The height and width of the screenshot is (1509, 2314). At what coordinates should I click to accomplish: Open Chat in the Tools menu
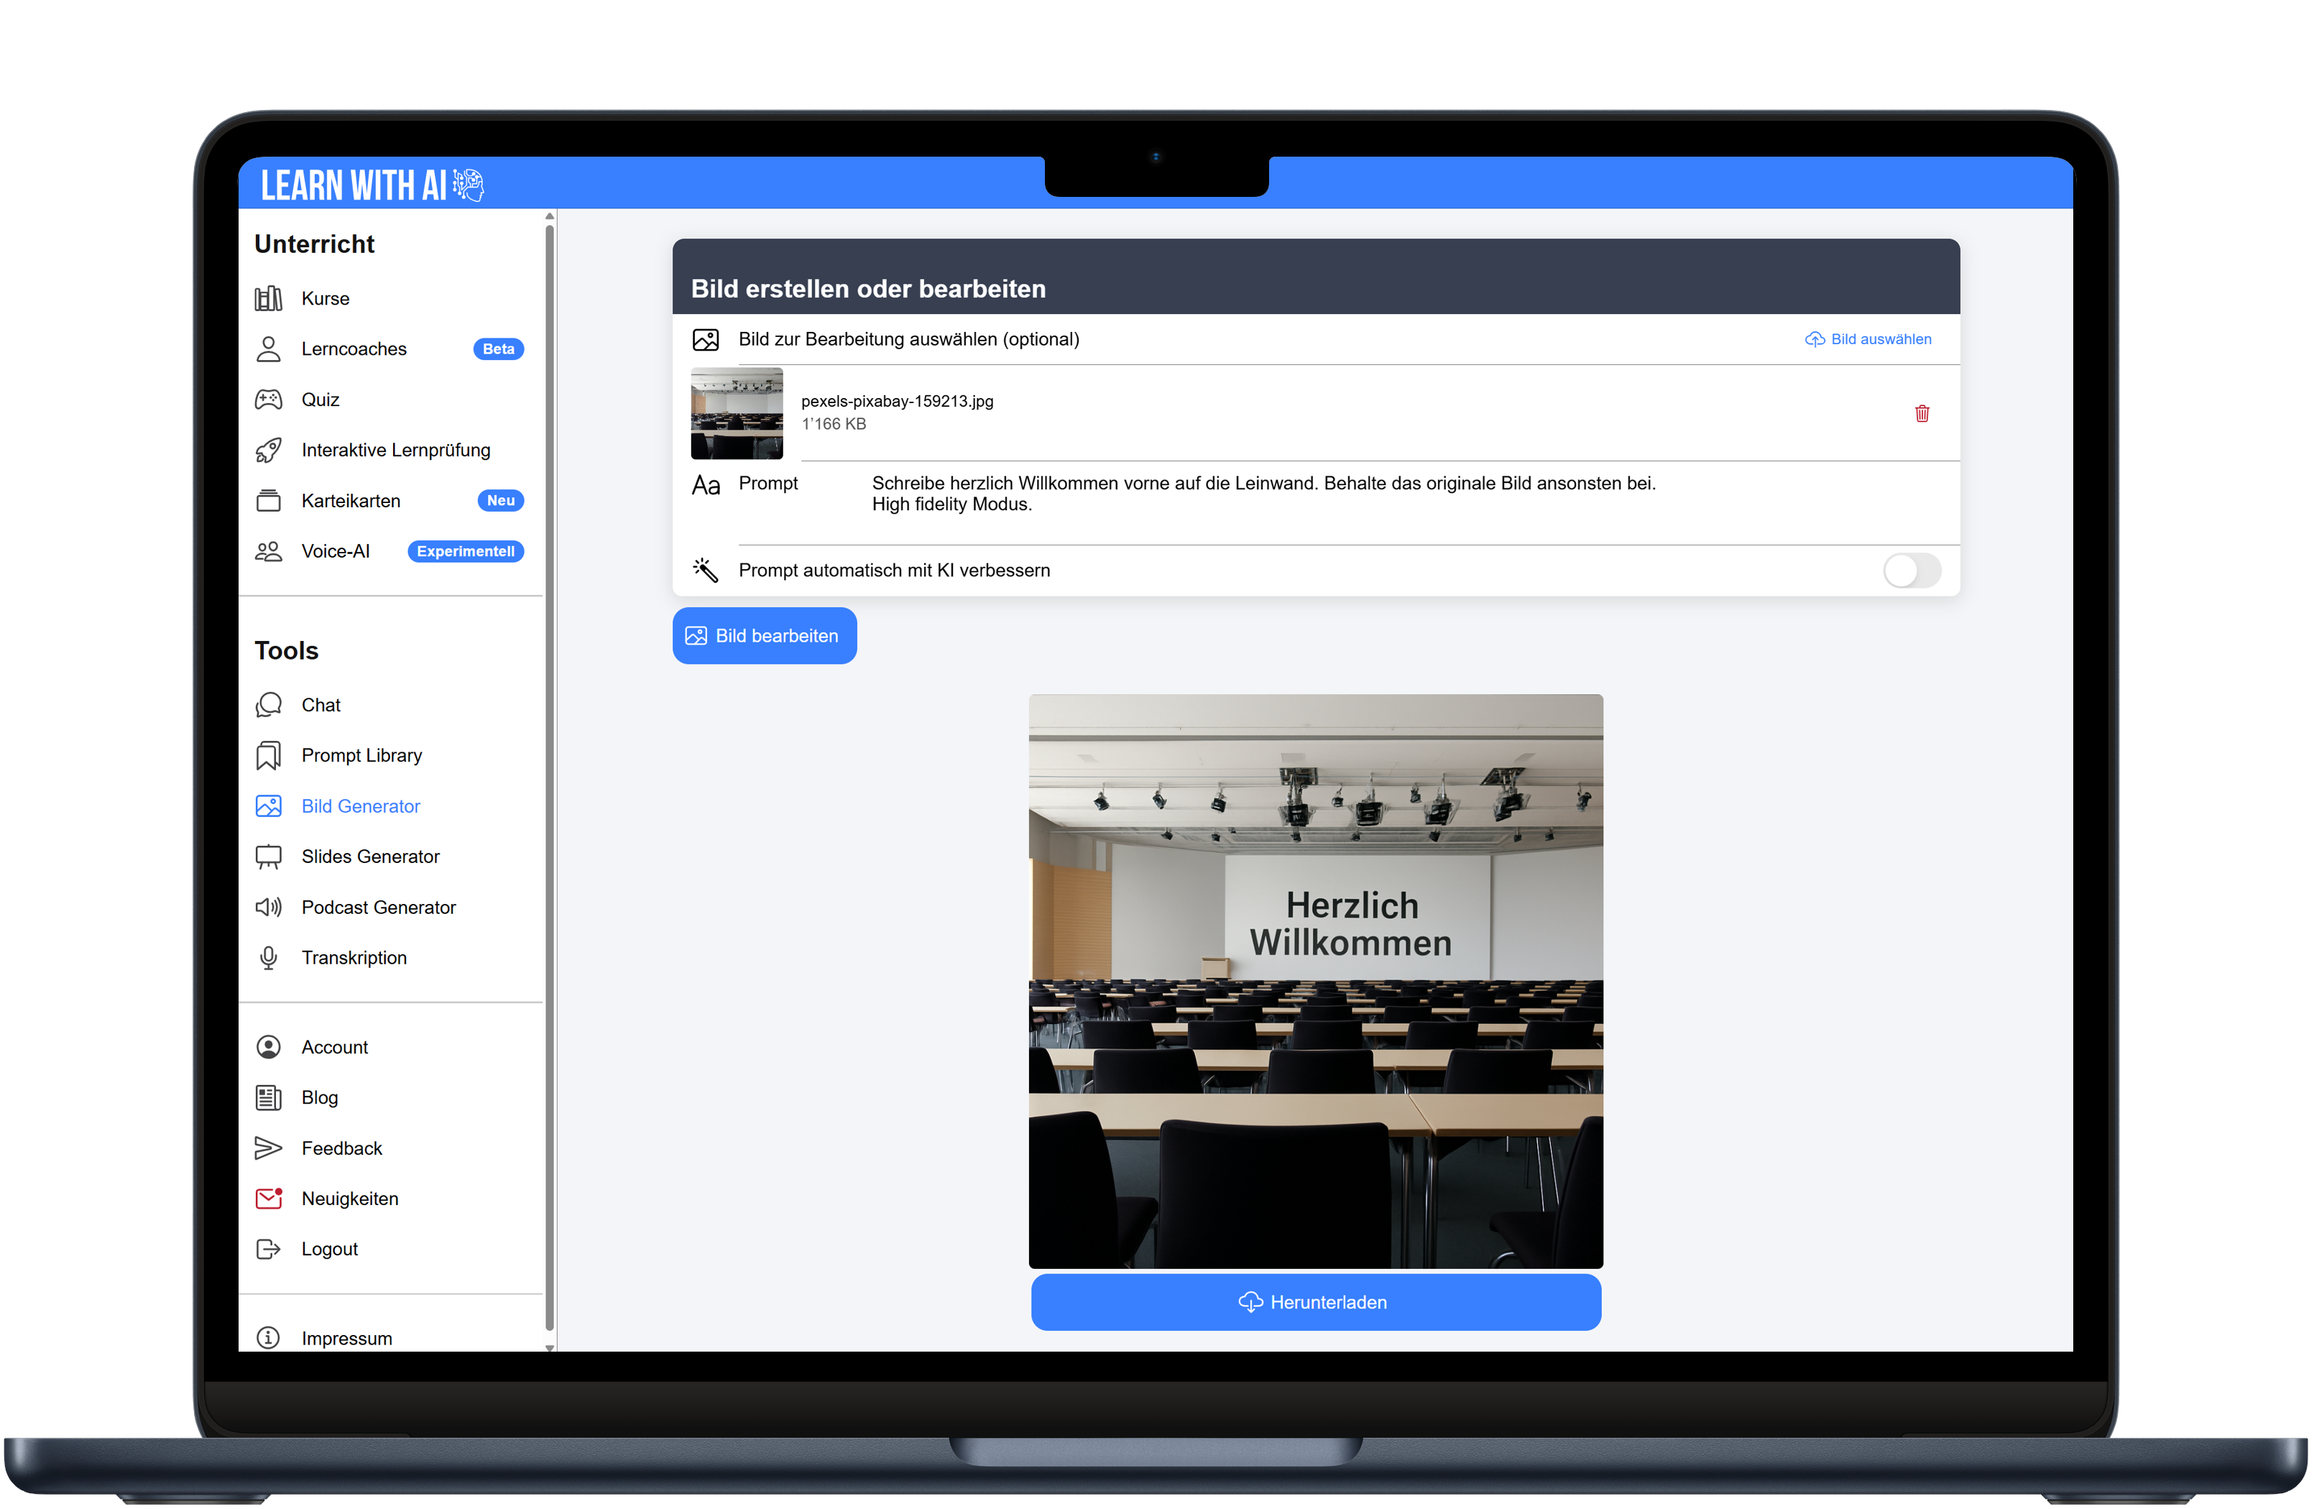321,705
